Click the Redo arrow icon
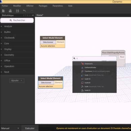 pos(32,11)
